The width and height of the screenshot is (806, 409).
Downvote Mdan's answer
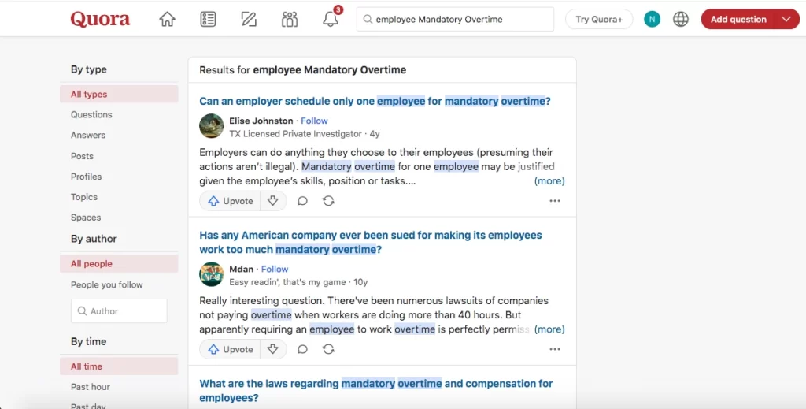[273, 349]
